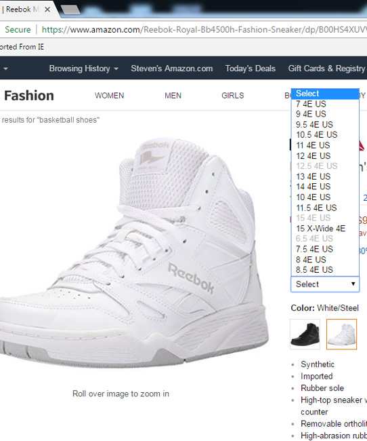Click the Secure site indicator

[18, 30]
